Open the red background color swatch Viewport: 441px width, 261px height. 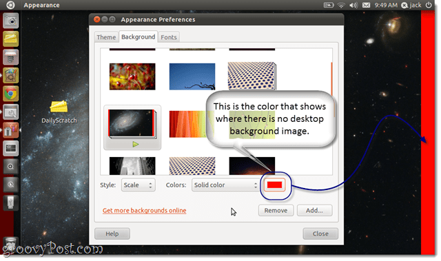tap(274, 185)
